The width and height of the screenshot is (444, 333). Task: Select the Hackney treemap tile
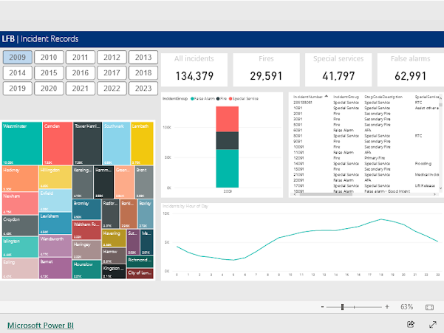(x=20, y=179)
